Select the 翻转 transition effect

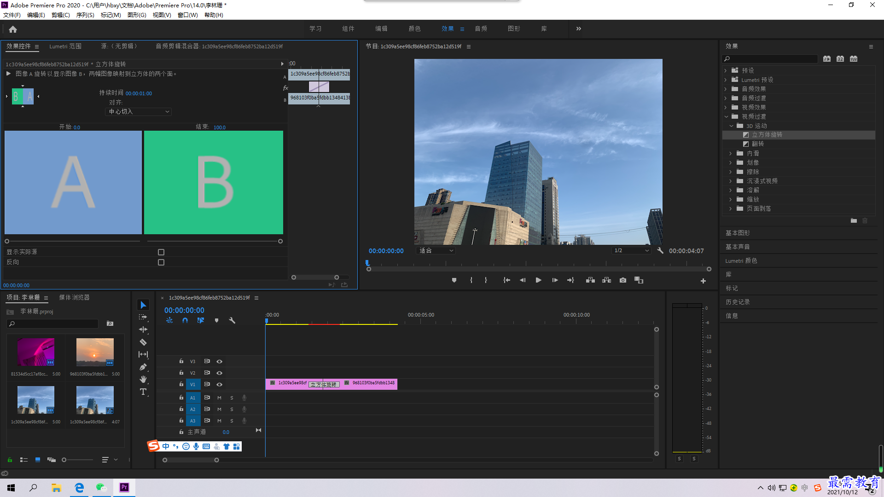(758, 144)
